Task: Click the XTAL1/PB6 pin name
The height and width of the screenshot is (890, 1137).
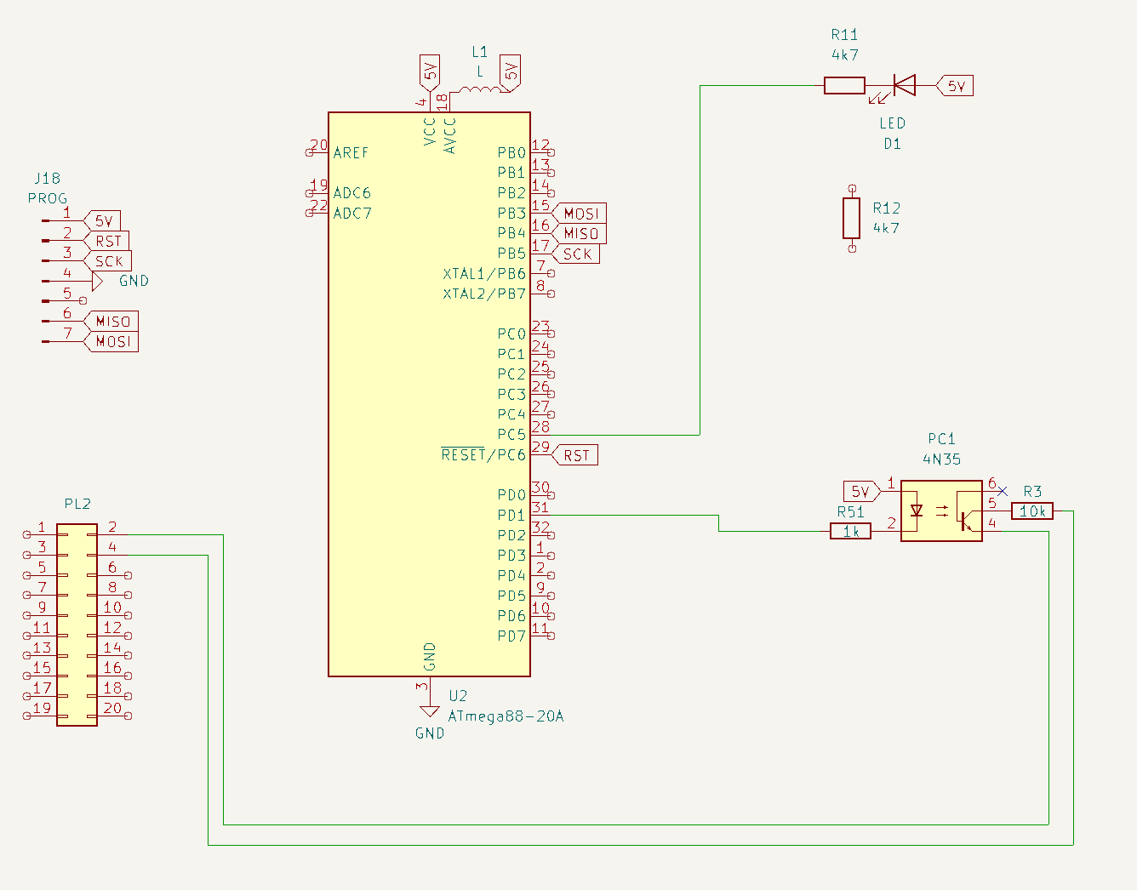Action: [484, 274]
